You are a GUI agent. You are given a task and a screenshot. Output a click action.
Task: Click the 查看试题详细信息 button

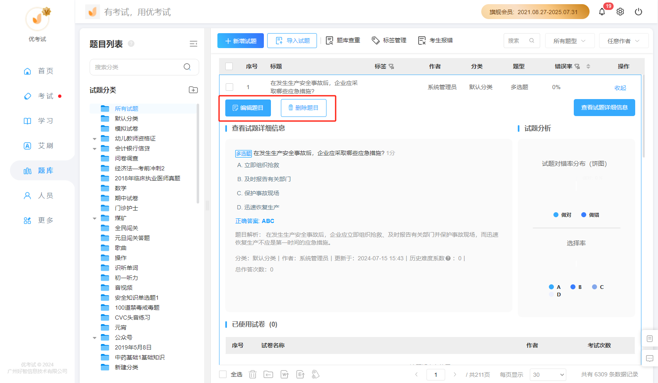tap(604, 107)
